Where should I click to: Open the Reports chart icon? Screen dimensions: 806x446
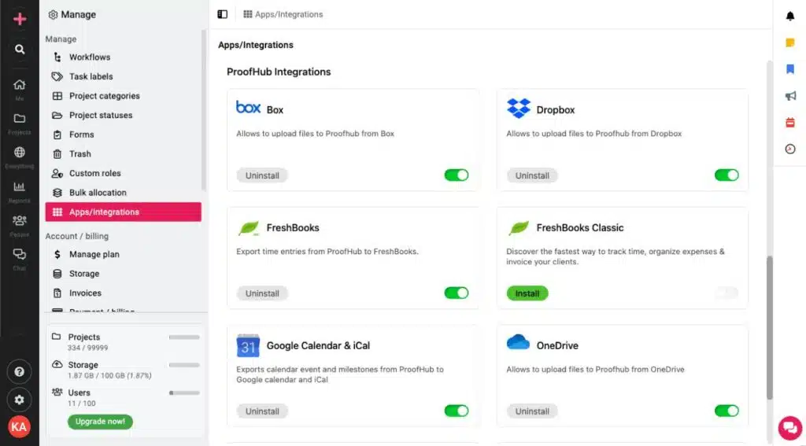coord(20,186)
